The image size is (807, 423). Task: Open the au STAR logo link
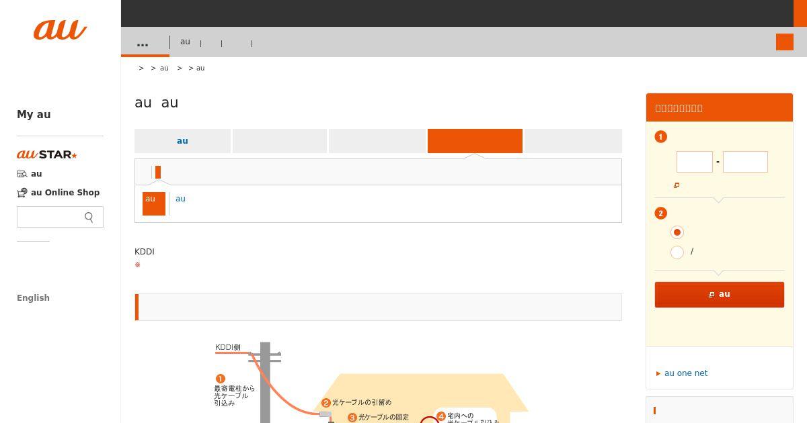(x=47, y=154)
